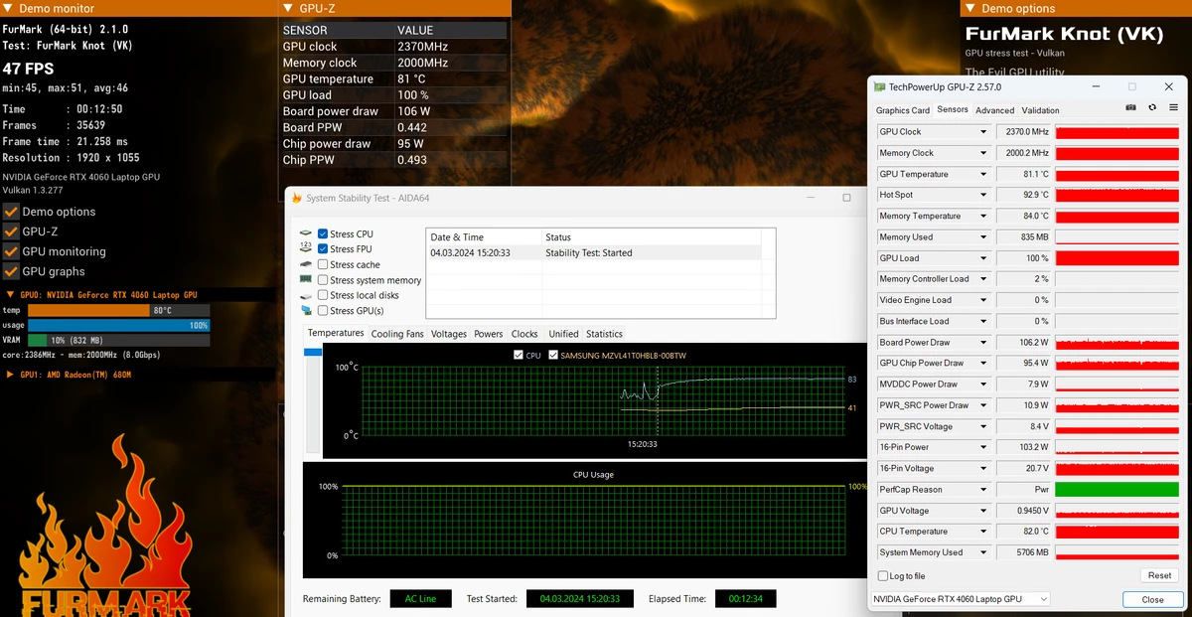Image resolution: width=1192 pixels, height=617 pixels.
Task: Click the Reset button in GPU-Z
Action: point(1159,575)
